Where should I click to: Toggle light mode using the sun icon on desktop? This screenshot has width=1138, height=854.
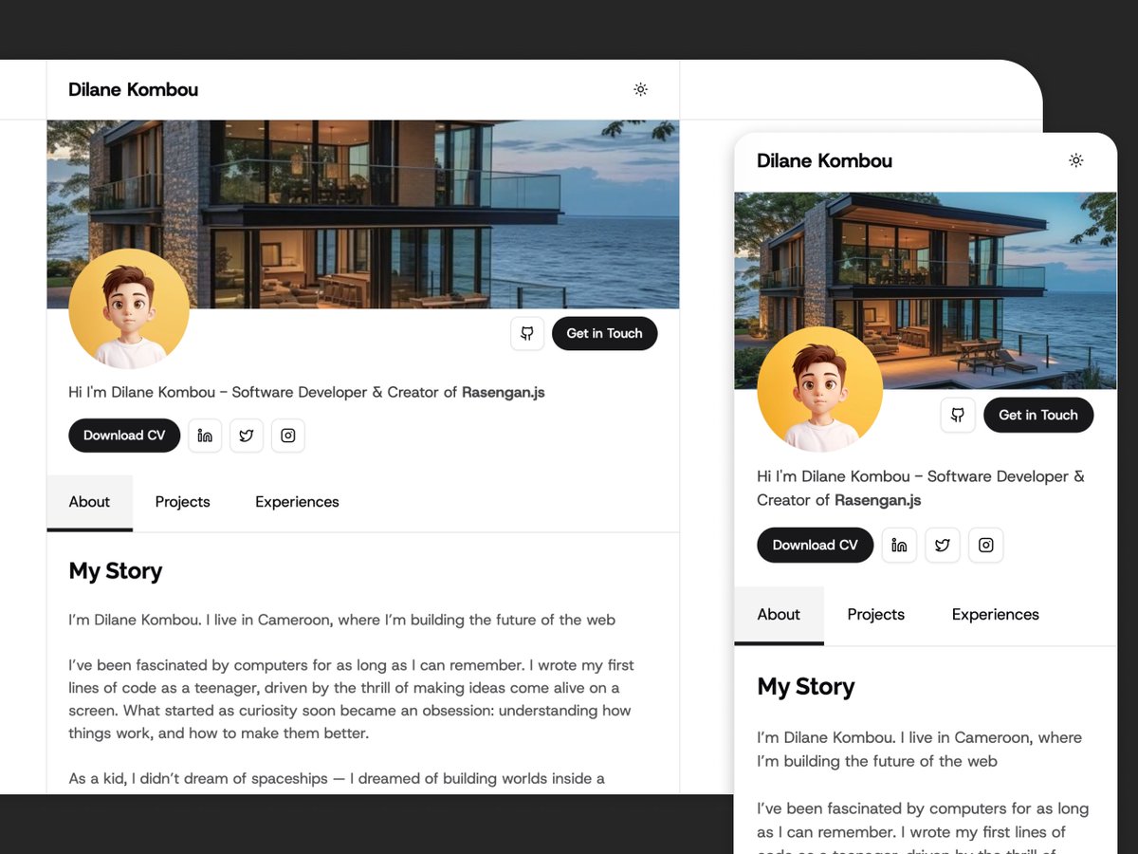[641, 89]
